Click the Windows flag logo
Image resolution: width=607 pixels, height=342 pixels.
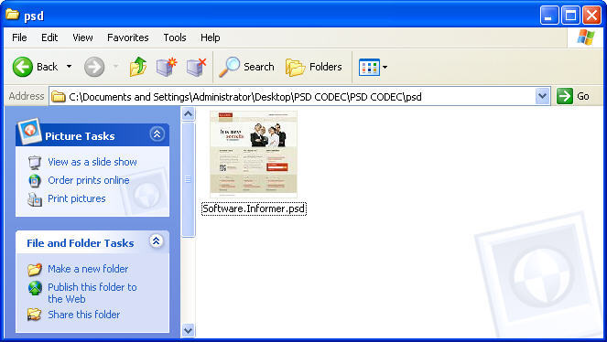586,37
